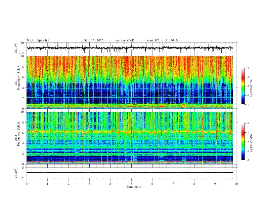The height and width of the screenshot is (206, 266).
Task: Click the "-5" tick on upper colorbar
Action: coord(248,86)
